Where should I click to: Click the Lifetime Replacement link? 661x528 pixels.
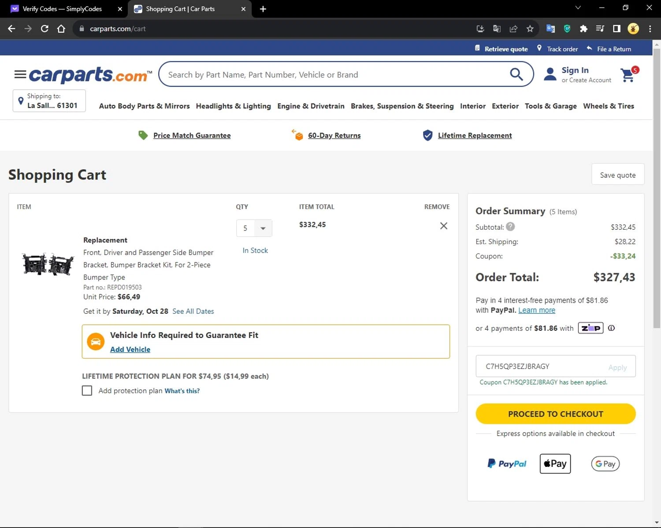pos(475,136)
